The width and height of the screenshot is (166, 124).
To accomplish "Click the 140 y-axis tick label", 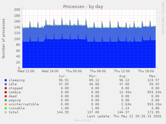I will coord(17,27).
